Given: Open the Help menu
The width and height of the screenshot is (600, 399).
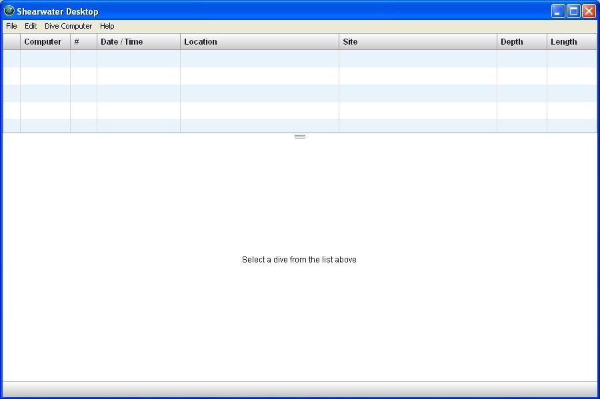Looking at the screenshot, I should 107,26.
